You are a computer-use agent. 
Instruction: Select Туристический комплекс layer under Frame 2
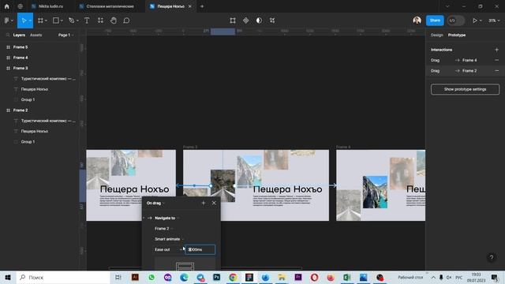pos(48,121)
